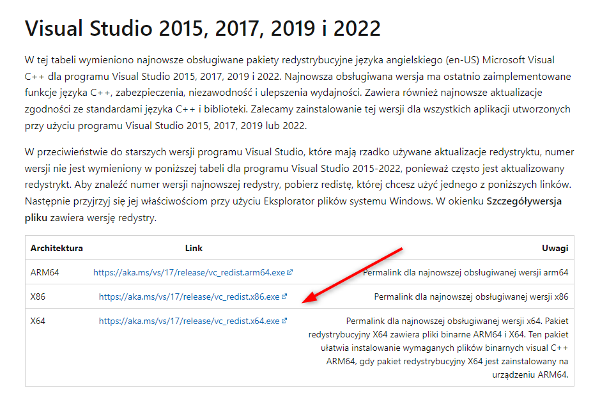
Task: Click the Link column header
Action: [x=194, y=248]
